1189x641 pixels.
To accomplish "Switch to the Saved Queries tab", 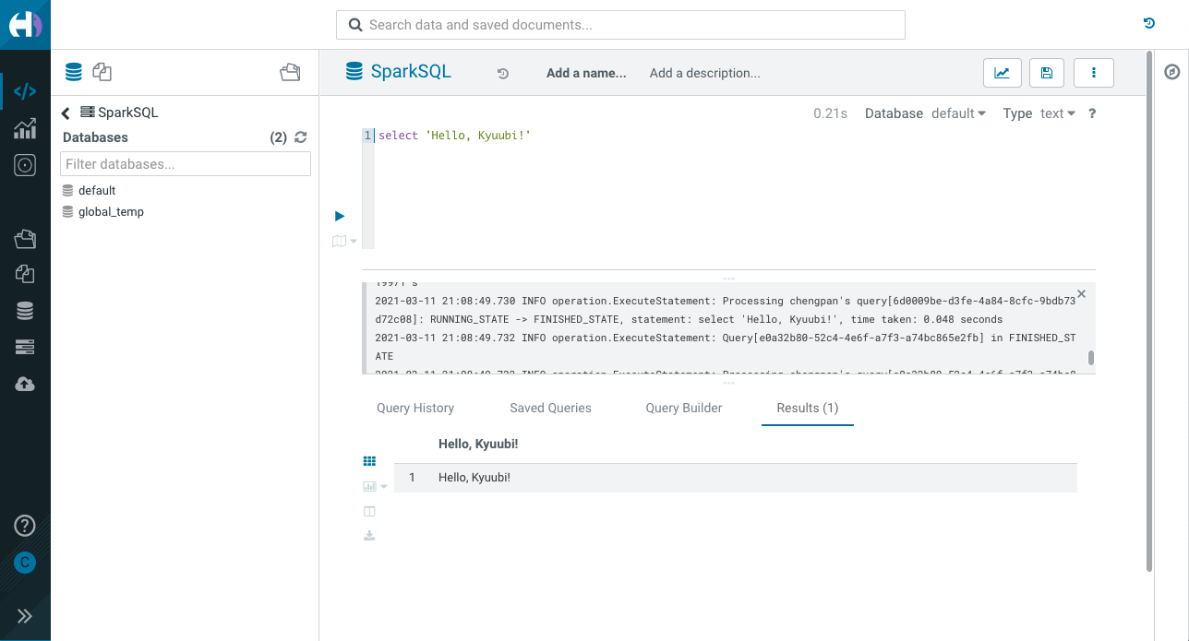I will [x=550, y=408].
